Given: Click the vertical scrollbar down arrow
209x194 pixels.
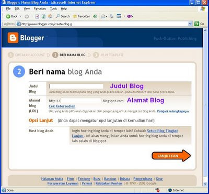Looking at the screenshot, I should click(205, 184).
